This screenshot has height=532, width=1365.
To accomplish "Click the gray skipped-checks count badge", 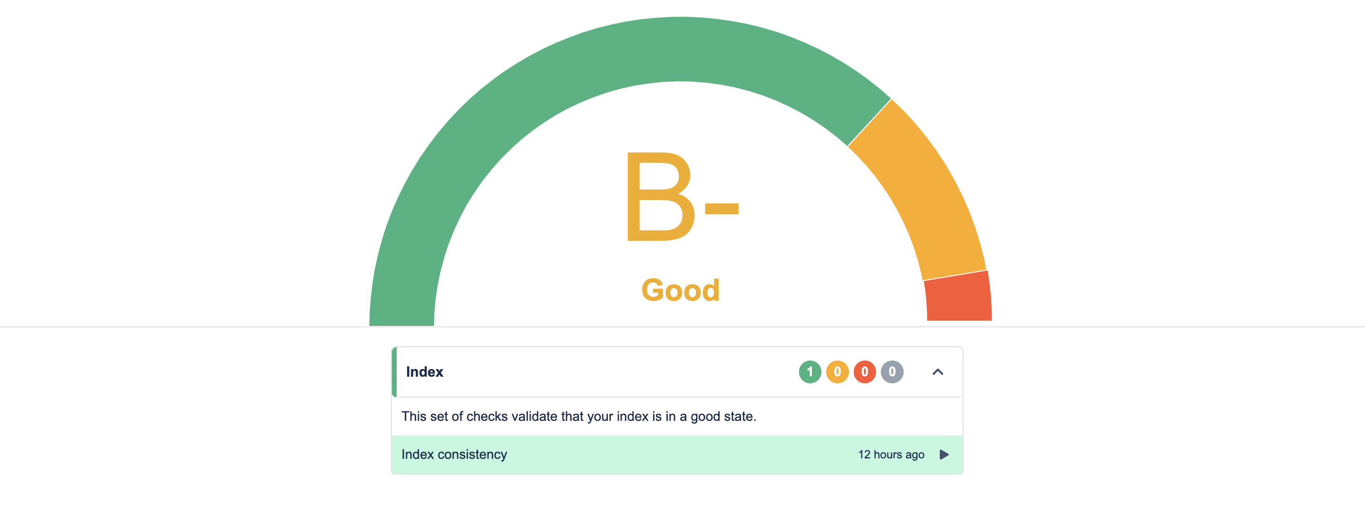I will [892, 371].
